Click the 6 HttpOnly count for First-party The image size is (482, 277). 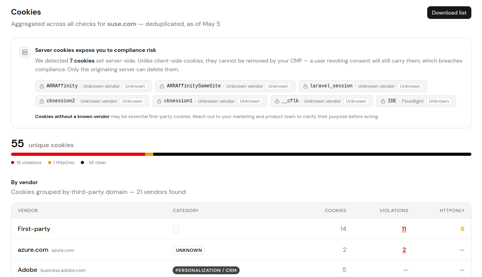coord(463,229)
